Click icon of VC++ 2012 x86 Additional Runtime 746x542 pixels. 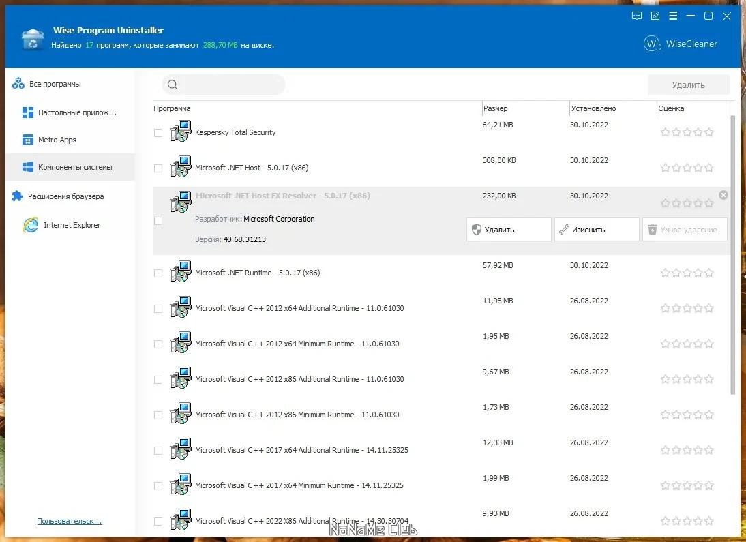click(181, 378)
